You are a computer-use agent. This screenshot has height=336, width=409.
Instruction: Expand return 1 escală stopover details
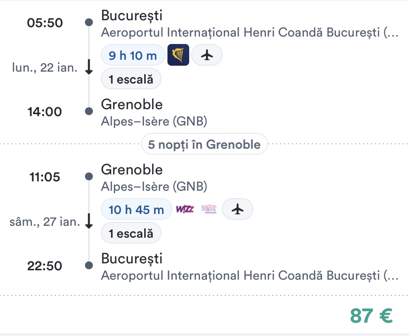tap(131, 233)
